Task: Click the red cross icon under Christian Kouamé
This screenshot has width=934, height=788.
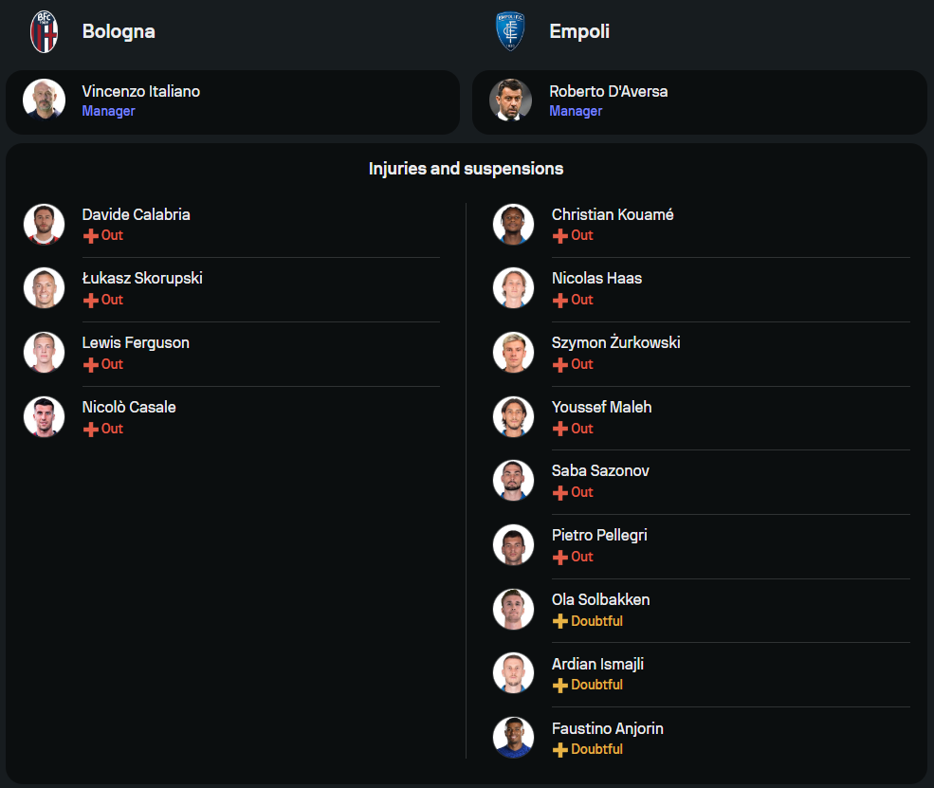Action: tap(560, 236)
